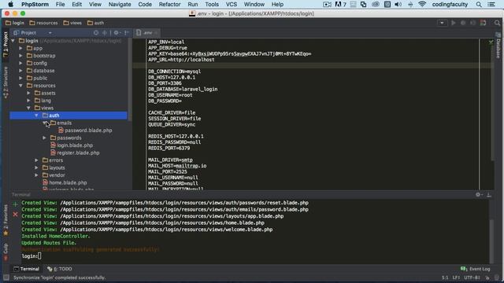Open register.blade.php file
Screen dimensions: 504x283
tap(75, 153)
